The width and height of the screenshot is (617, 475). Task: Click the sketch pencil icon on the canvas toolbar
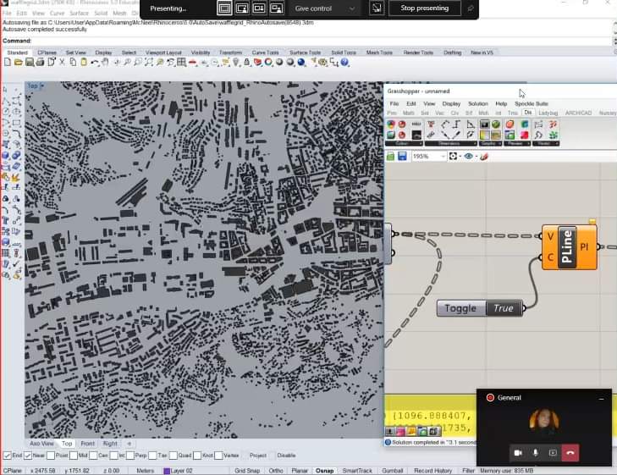(x=484, y=157)
